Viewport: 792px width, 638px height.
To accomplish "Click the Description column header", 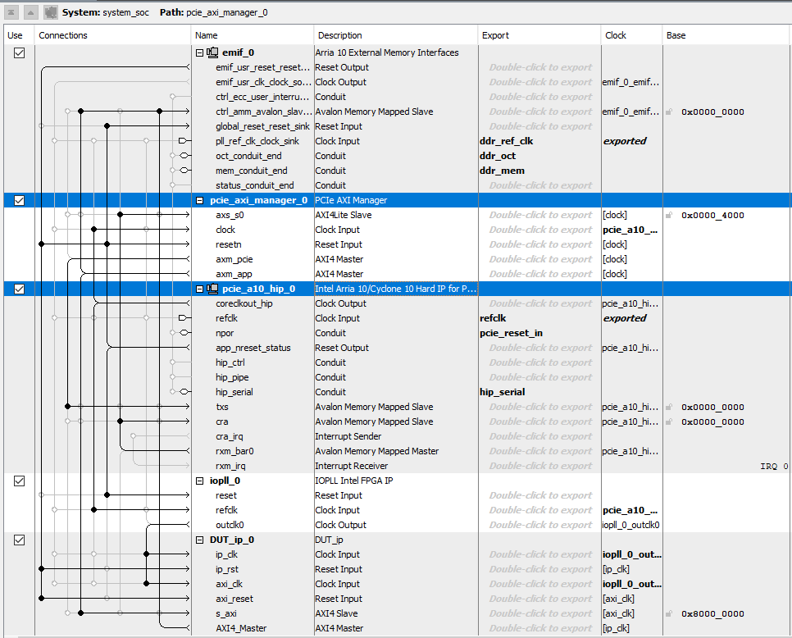I will pos(395,35).
